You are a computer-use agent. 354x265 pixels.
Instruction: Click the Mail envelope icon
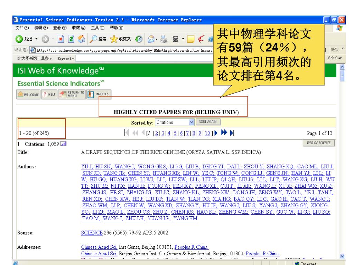(x=151, y=39)
